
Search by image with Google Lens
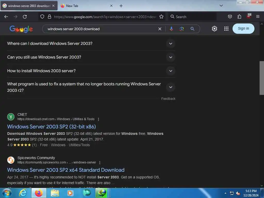[182, 29]
